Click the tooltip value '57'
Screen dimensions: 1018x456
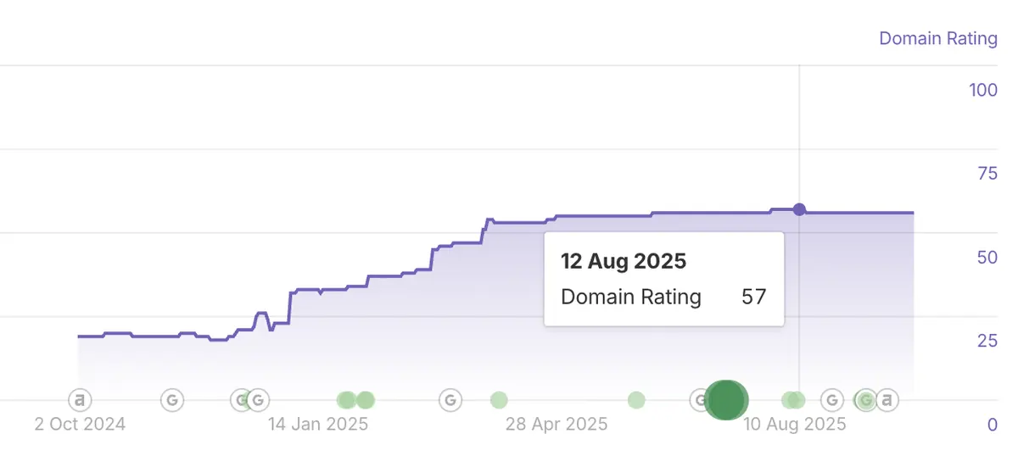point(753,297)
